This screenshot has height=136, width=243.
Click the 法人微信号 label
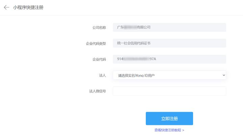98,91
